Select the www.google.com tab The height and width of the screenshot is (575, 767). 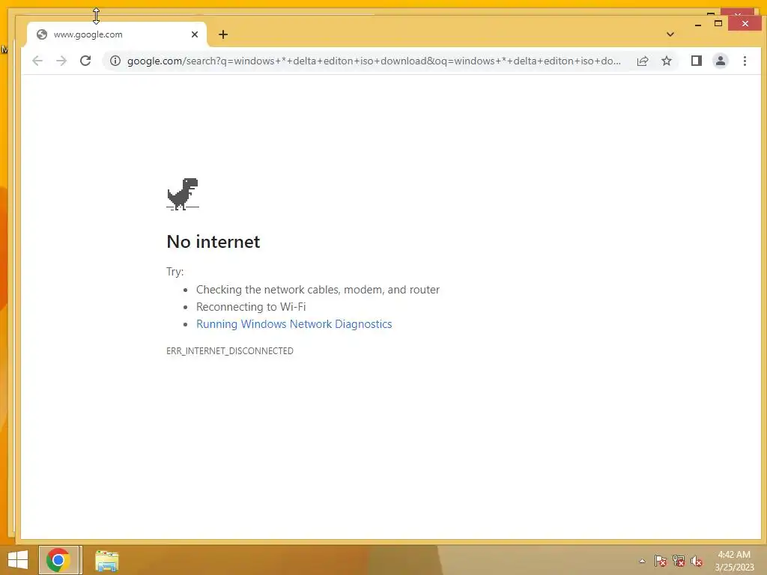click(x=117, y=34)
